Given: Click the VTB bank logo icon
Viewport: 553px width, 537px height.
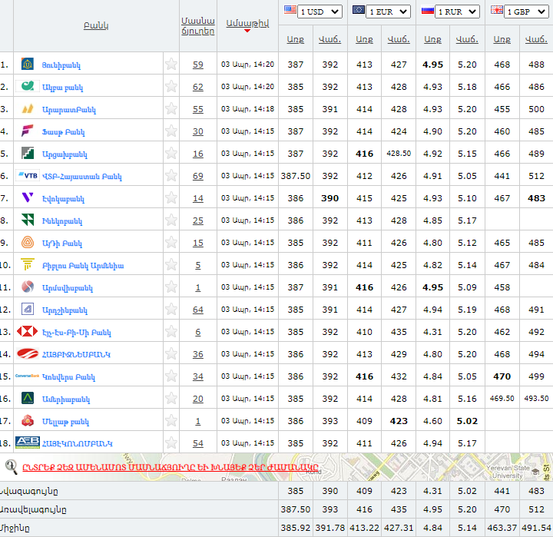Looking at the screenshot, I should (28, 175).
